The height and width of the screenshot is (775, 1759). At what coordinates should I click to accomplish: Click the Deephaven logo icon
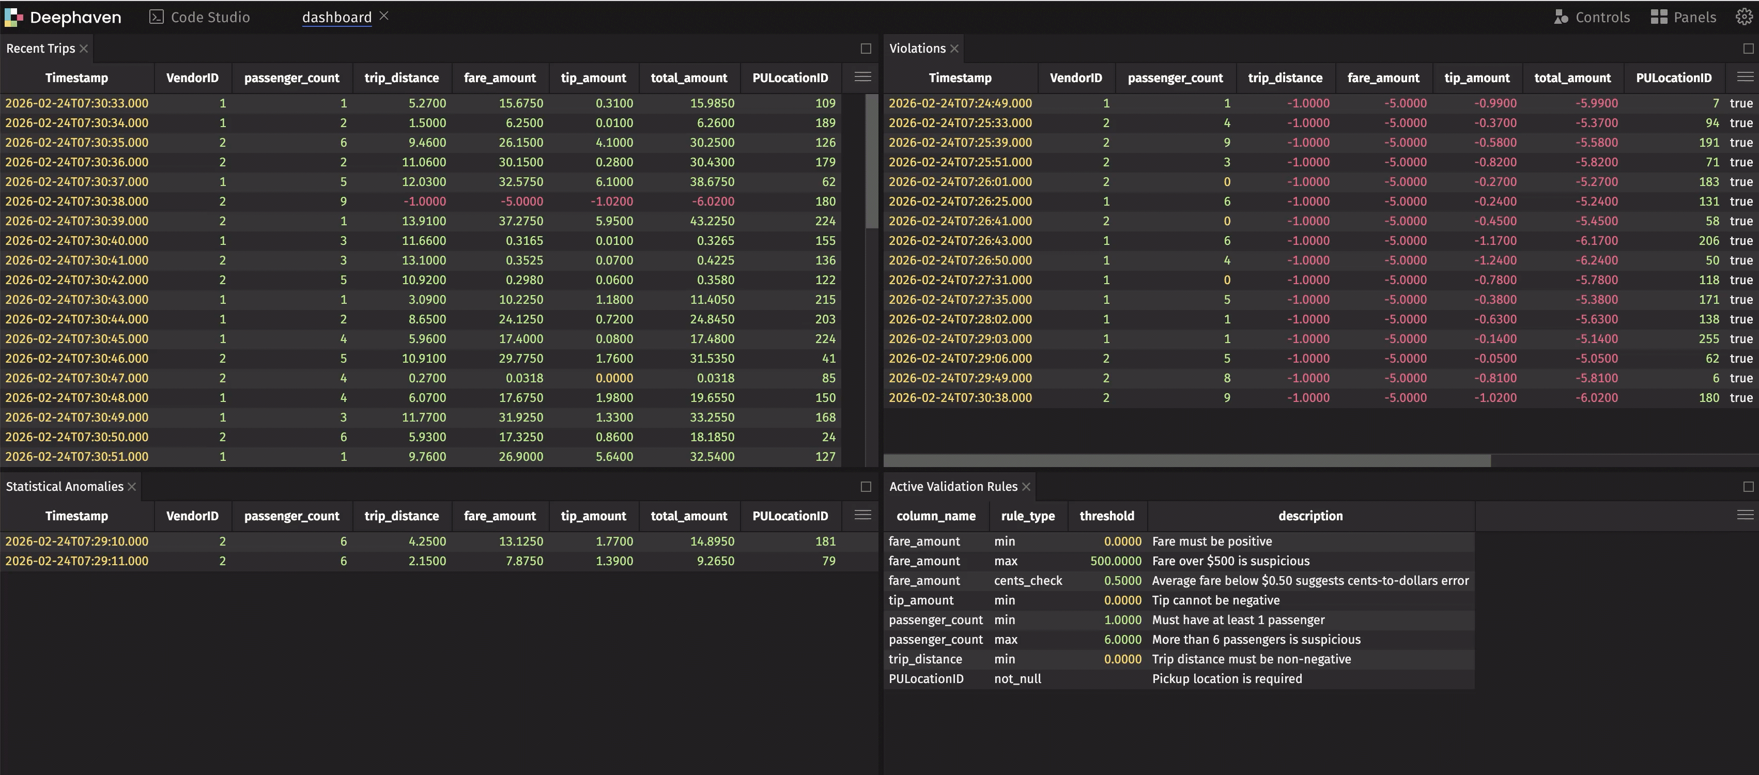click(13, 17)
